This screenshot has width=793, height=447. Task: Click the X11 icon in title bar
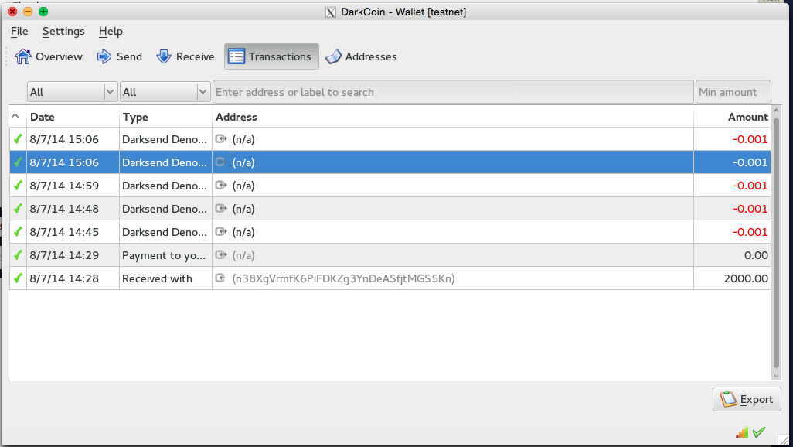click(330, 12)
